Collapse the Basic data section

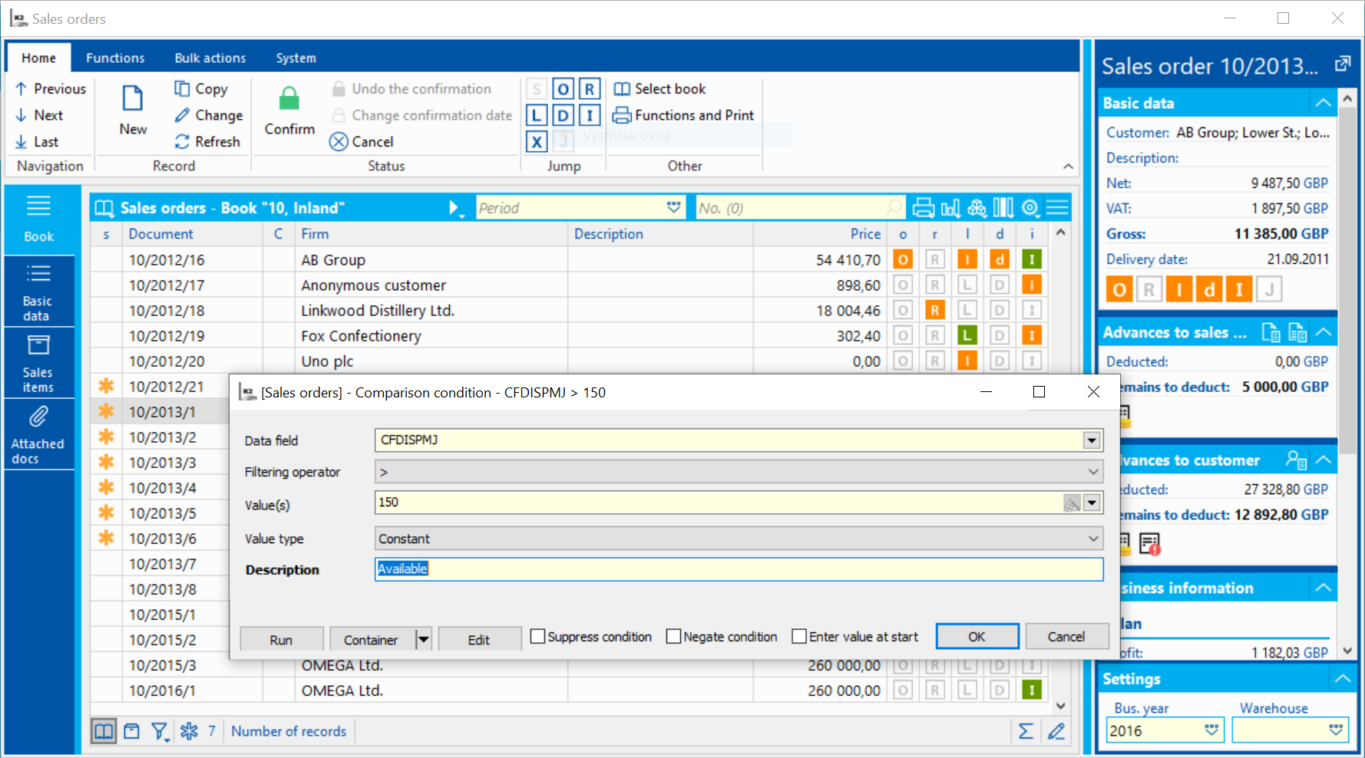point(1323,103)
